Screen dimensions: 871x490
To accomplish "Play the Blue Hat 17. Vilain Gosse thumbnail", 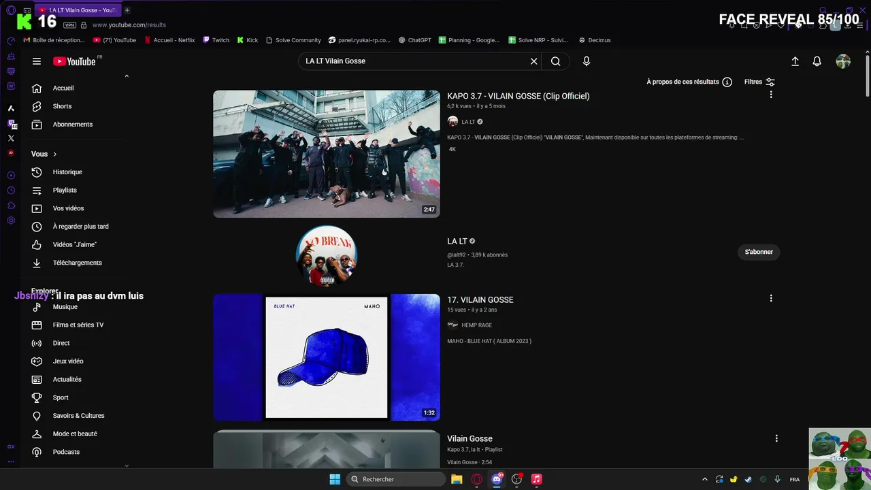I will click(327, 357).
